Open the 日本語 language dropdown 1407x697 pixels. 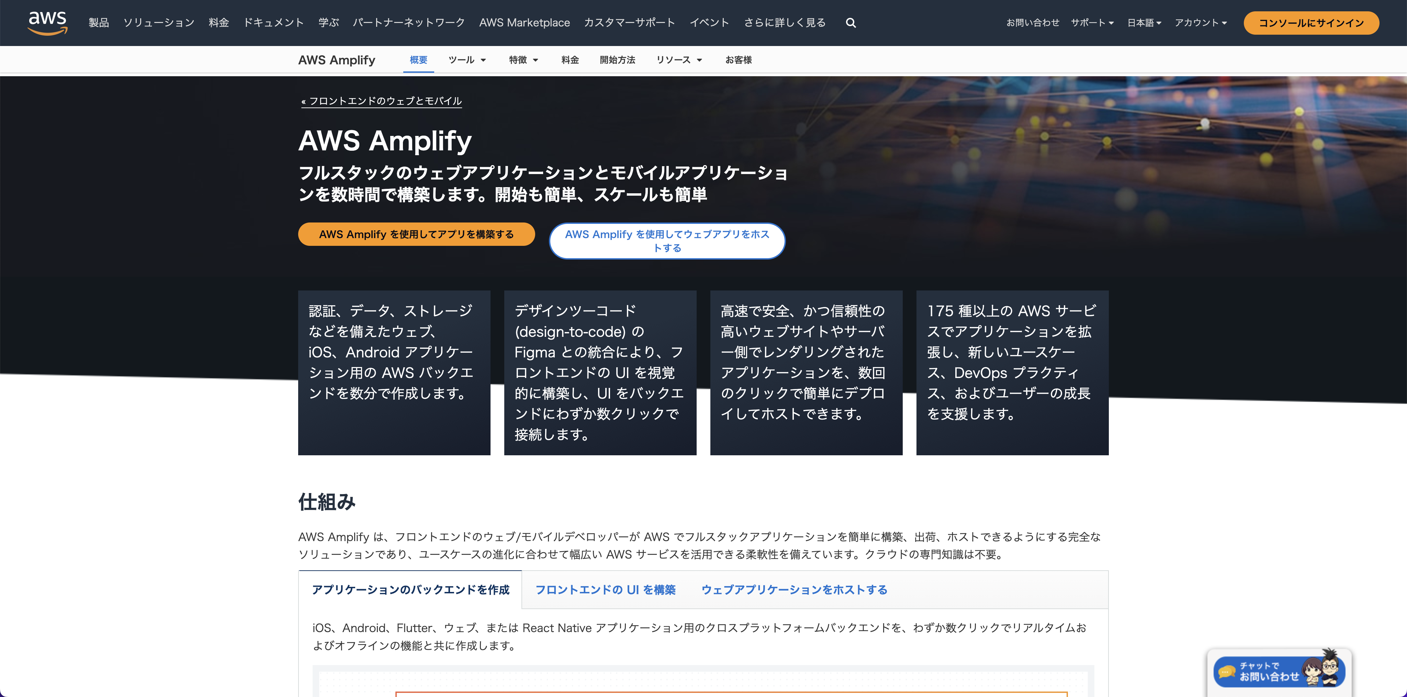coord(1144,23)
